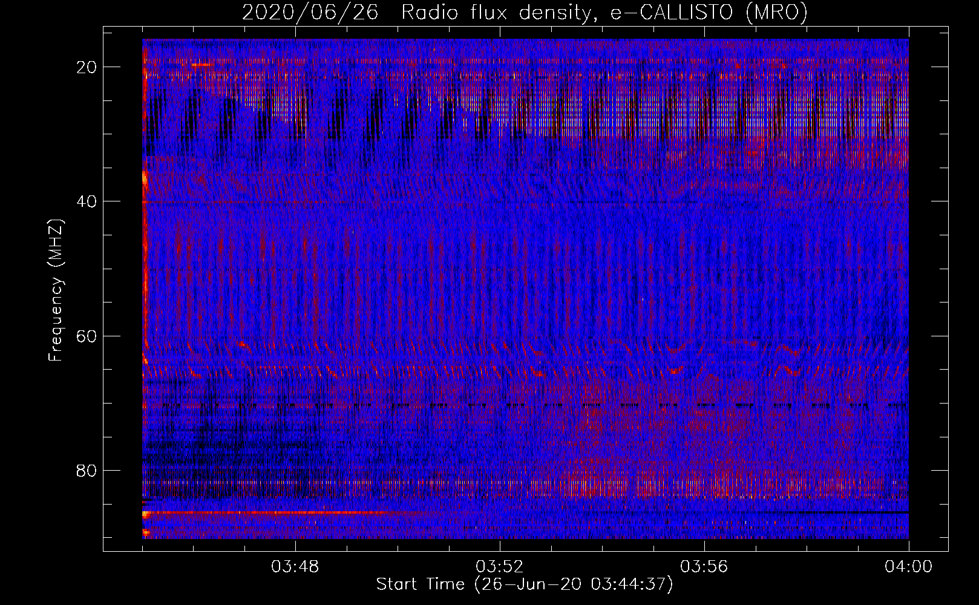
Task: Click the '80' frequency tick label
Action: tap(87, 470)
